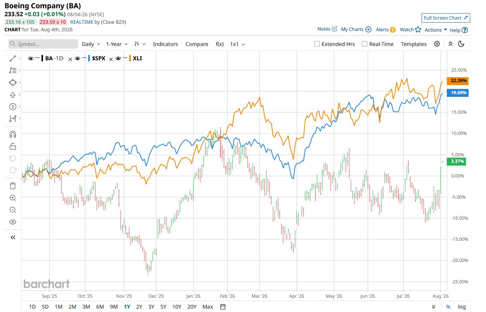Open Notes for this chart
Image resolution: width=486 pixels, height=312 pixels.
(x=327, y=29)
